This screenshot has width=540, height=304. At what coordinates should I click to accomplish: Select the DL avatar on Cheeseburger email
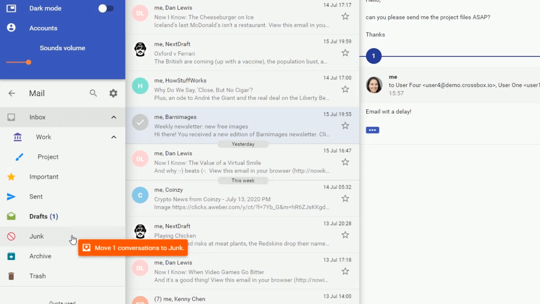[140, 13]
